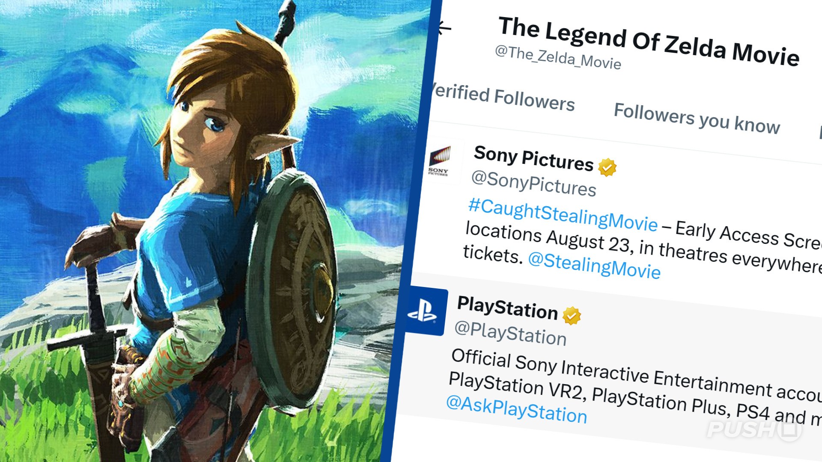Screen dimensions: 822x462
Task: Select the @PlayStation handle text
Action: coord(510,333)
